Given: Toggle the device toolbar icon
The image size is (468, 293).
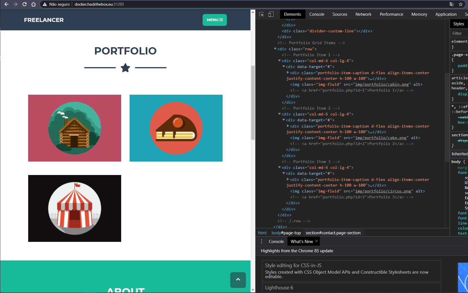Looking at the screenshot, I should (x=271, y=14).
